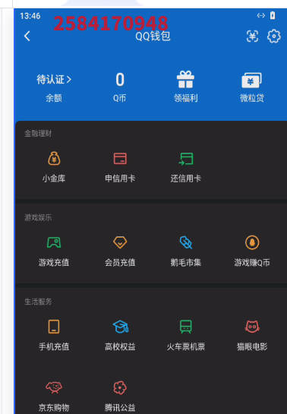
Task: Open 高校权益 graduation cap icon
Action: tap(120, 327)
